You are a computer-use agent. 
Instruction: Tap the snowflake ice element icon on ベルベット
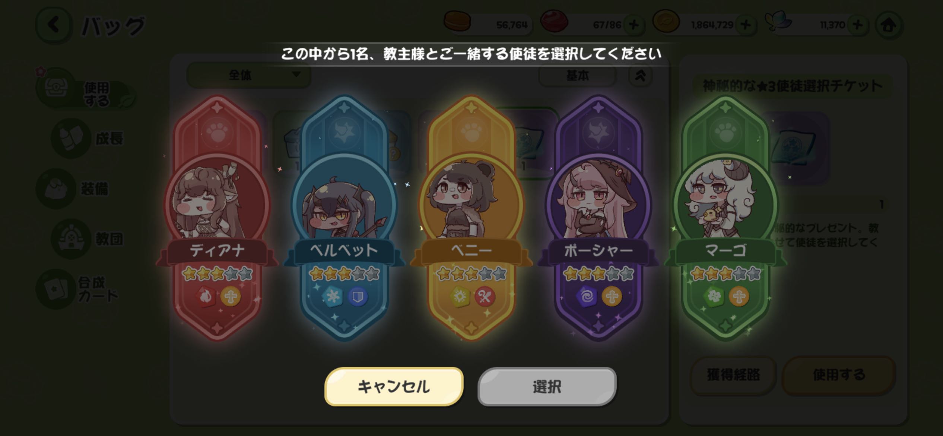point(332,297)
